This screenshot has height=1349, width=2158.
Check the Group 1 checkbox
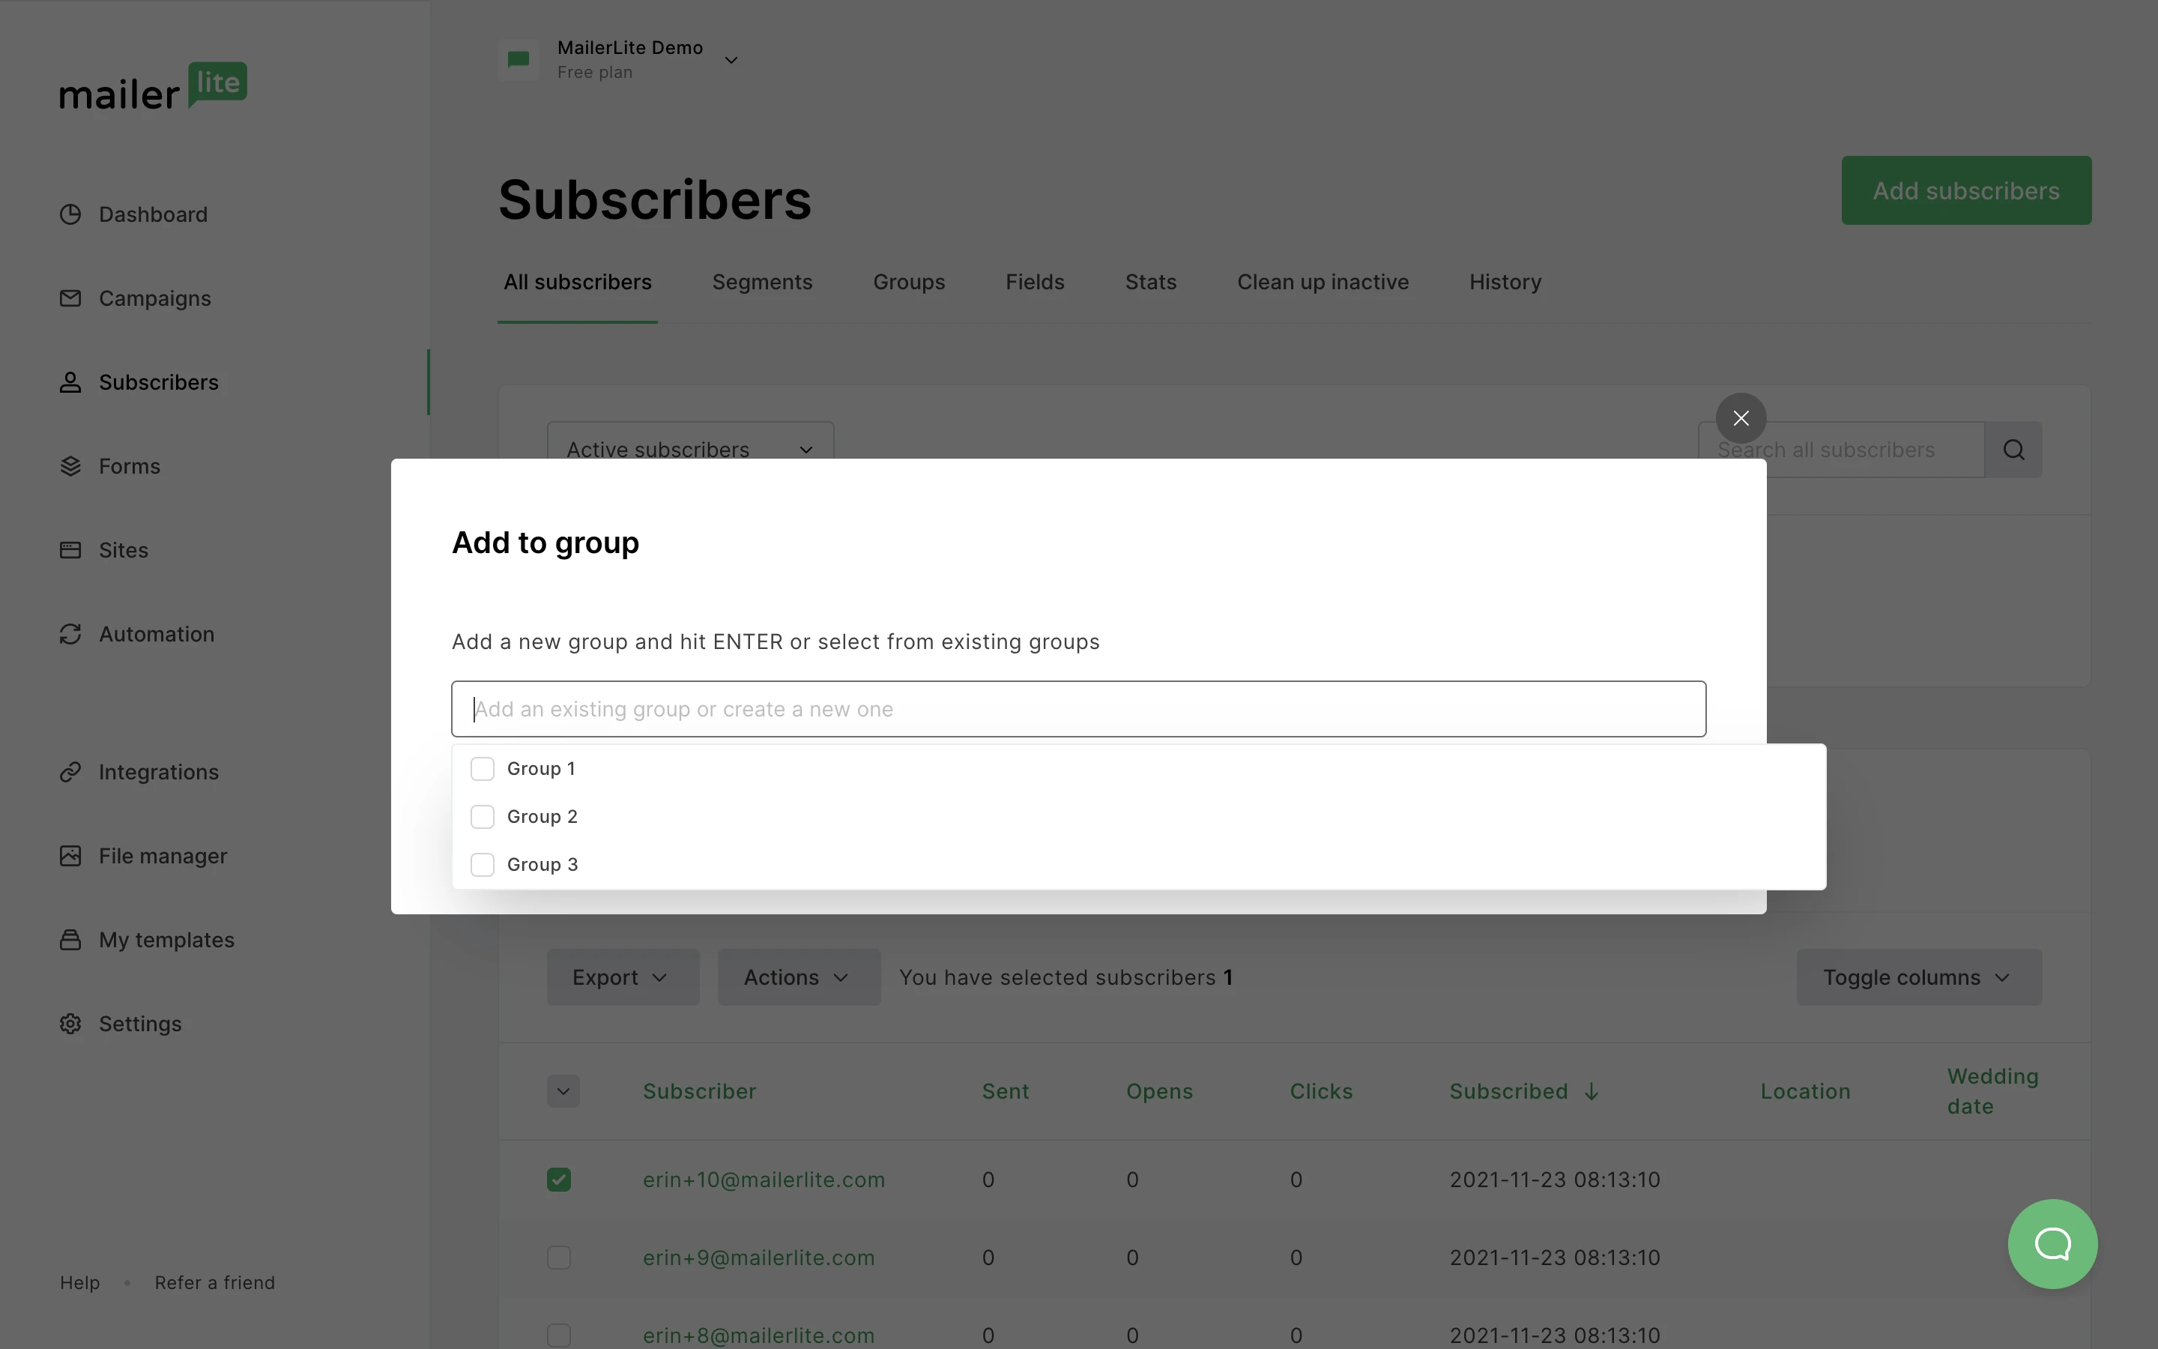(x=483, y=769)
